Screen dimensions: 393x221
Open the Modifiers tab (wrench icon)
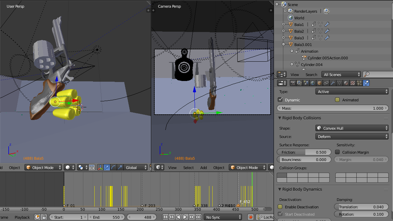click(x=333, y=83)
